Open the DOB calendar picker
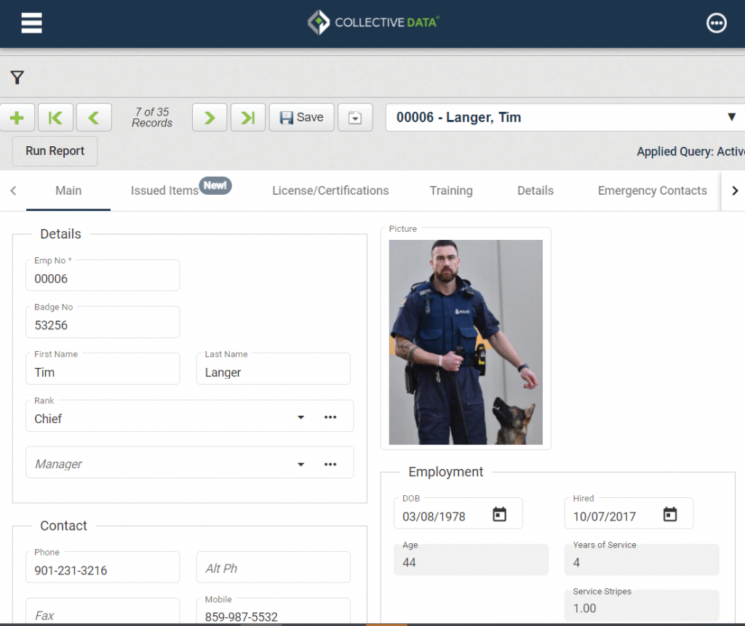 (x=499, y=515)
